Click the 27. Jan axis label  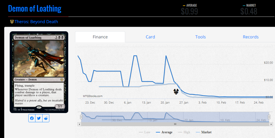tap(184, 103)
